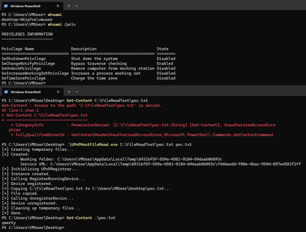Click the 'FullyQualifiedErrorId' error line

[x=142, y=135]
